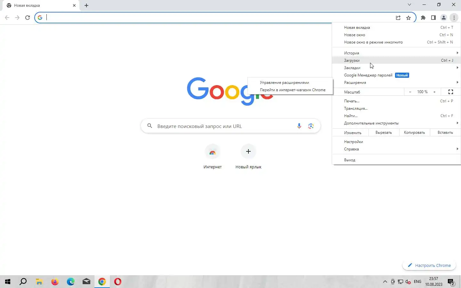The height and width of the screenshot is (288, 461).
Task: Click the browser forward arrow
Action: [17, 18]
